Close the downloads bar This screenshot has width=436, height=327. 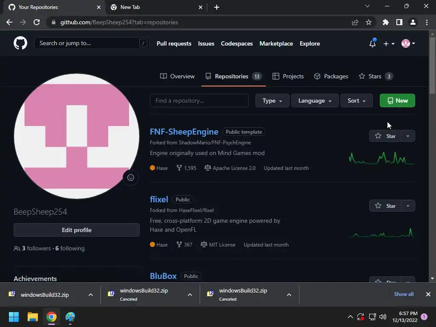tap(428, 294)
